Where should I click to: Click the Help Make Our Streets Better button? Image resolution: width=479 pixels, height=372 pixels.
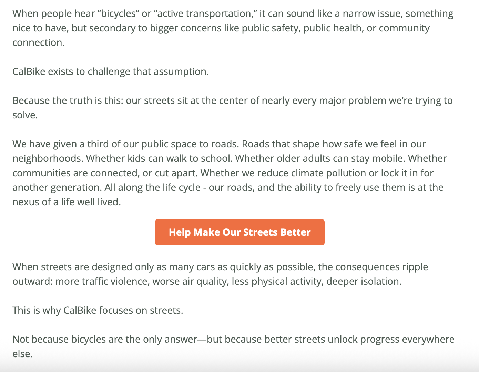tap(239, 232)
